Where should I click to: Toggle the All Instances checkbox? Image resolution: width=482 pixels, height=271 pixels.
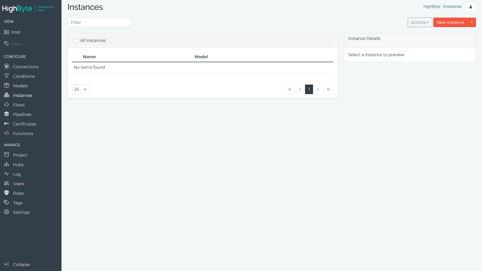(76, 40)
